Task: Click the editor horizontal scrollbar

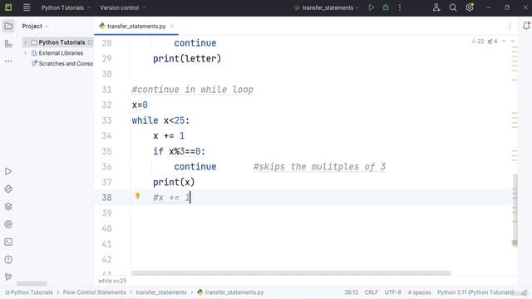Action: [291, 273]
